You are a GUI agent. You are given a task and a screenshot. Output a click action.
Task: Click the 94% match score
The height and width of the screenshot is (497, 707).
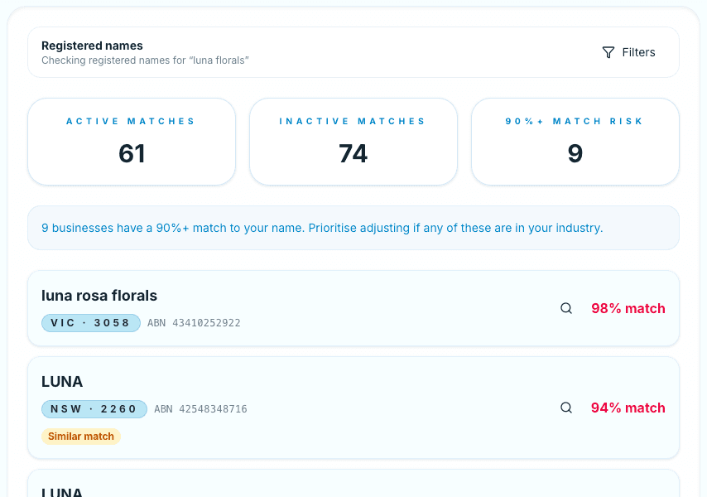coord(628,408)
